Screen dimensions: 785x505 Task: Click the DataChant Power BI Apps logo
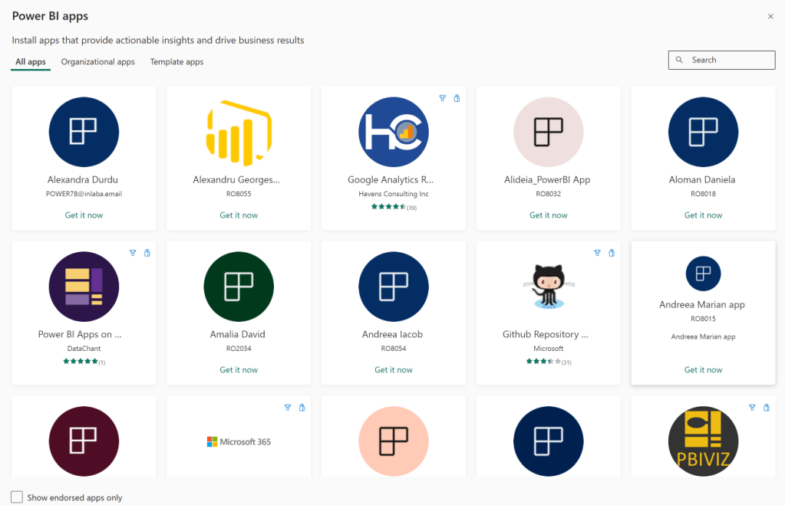(84, 286)
